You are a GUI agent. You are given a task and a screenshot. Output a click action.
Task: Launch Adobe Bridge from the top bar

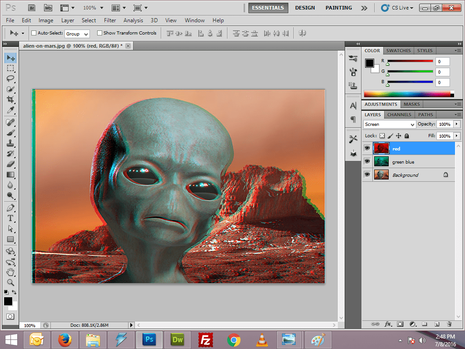click(31, 8)
